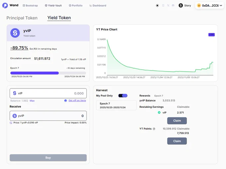Click the Wand brand name

(14, 5)
